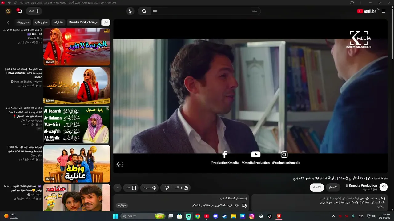Open the 28°C weather widget

click(x=11, y=216)
